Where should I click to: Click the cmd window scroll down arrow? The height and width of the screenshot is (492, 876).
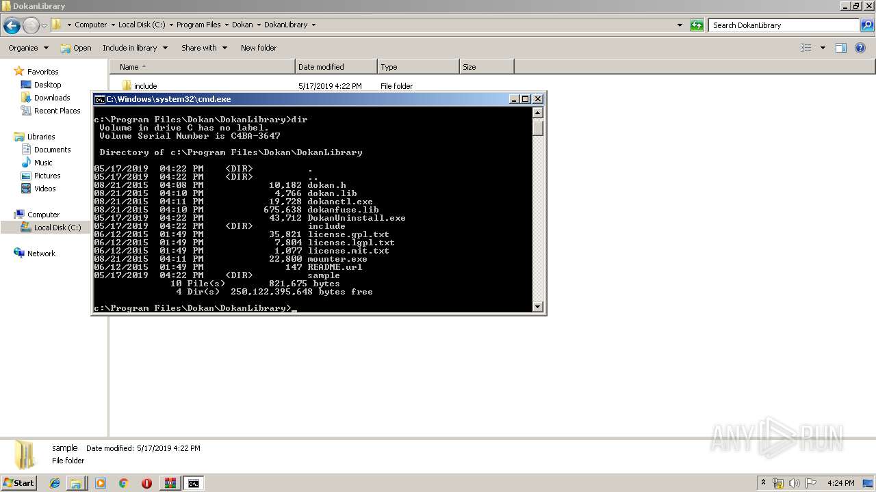538,307
